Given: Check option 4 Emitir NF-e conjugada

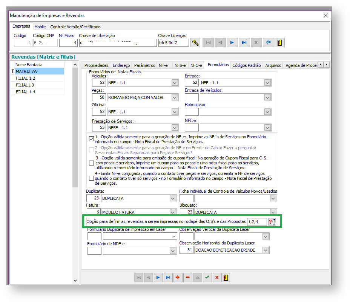Looking at the screenshot, I should 91,178.
